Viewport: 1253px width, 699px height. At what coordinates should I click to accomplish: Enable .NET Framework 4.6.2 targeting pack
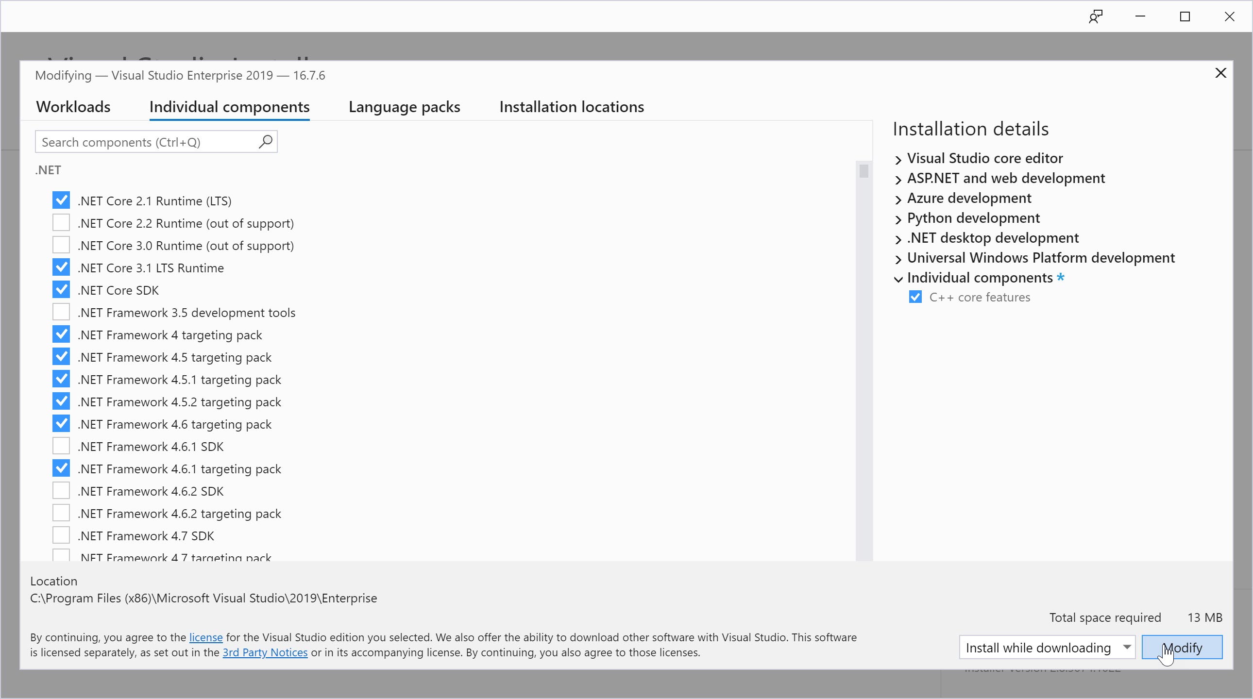click(61, 513)
